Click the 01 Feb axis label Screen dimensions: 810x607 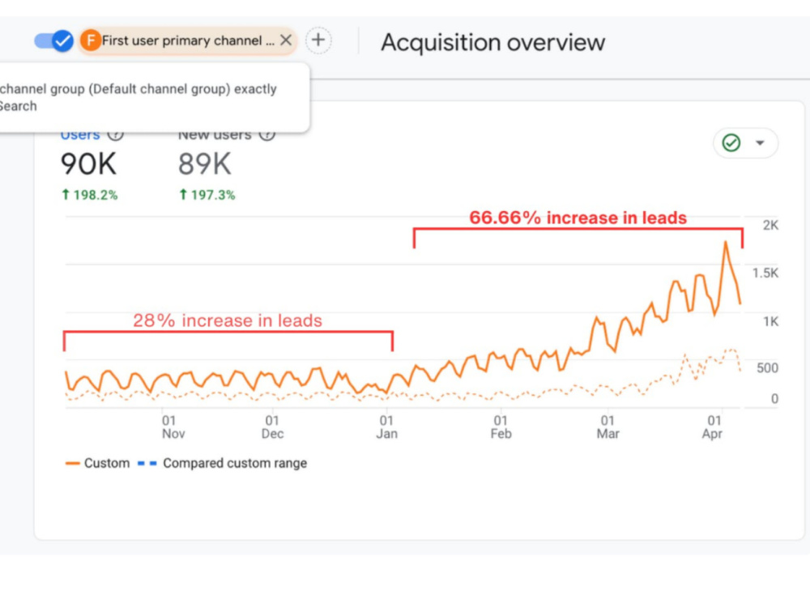pos(501,427)
